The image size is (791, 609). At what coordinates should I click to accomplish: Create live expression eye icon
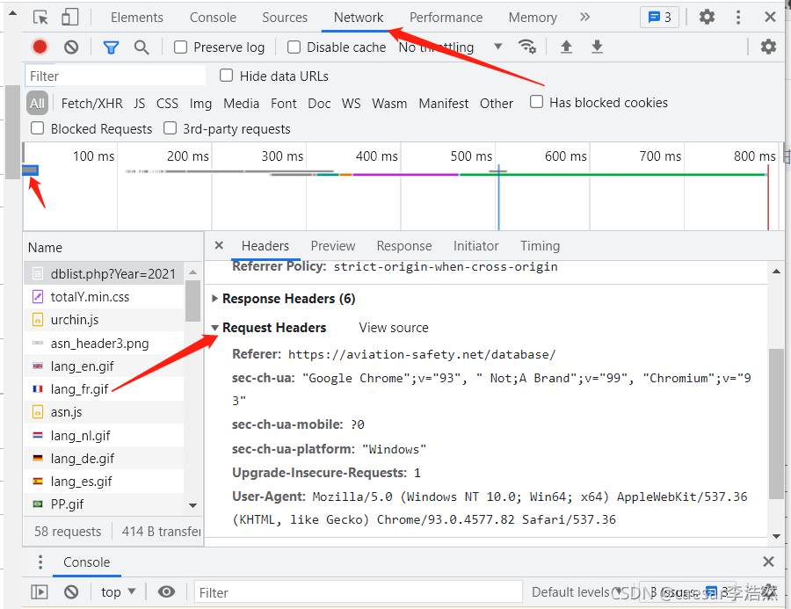point(166,591)
